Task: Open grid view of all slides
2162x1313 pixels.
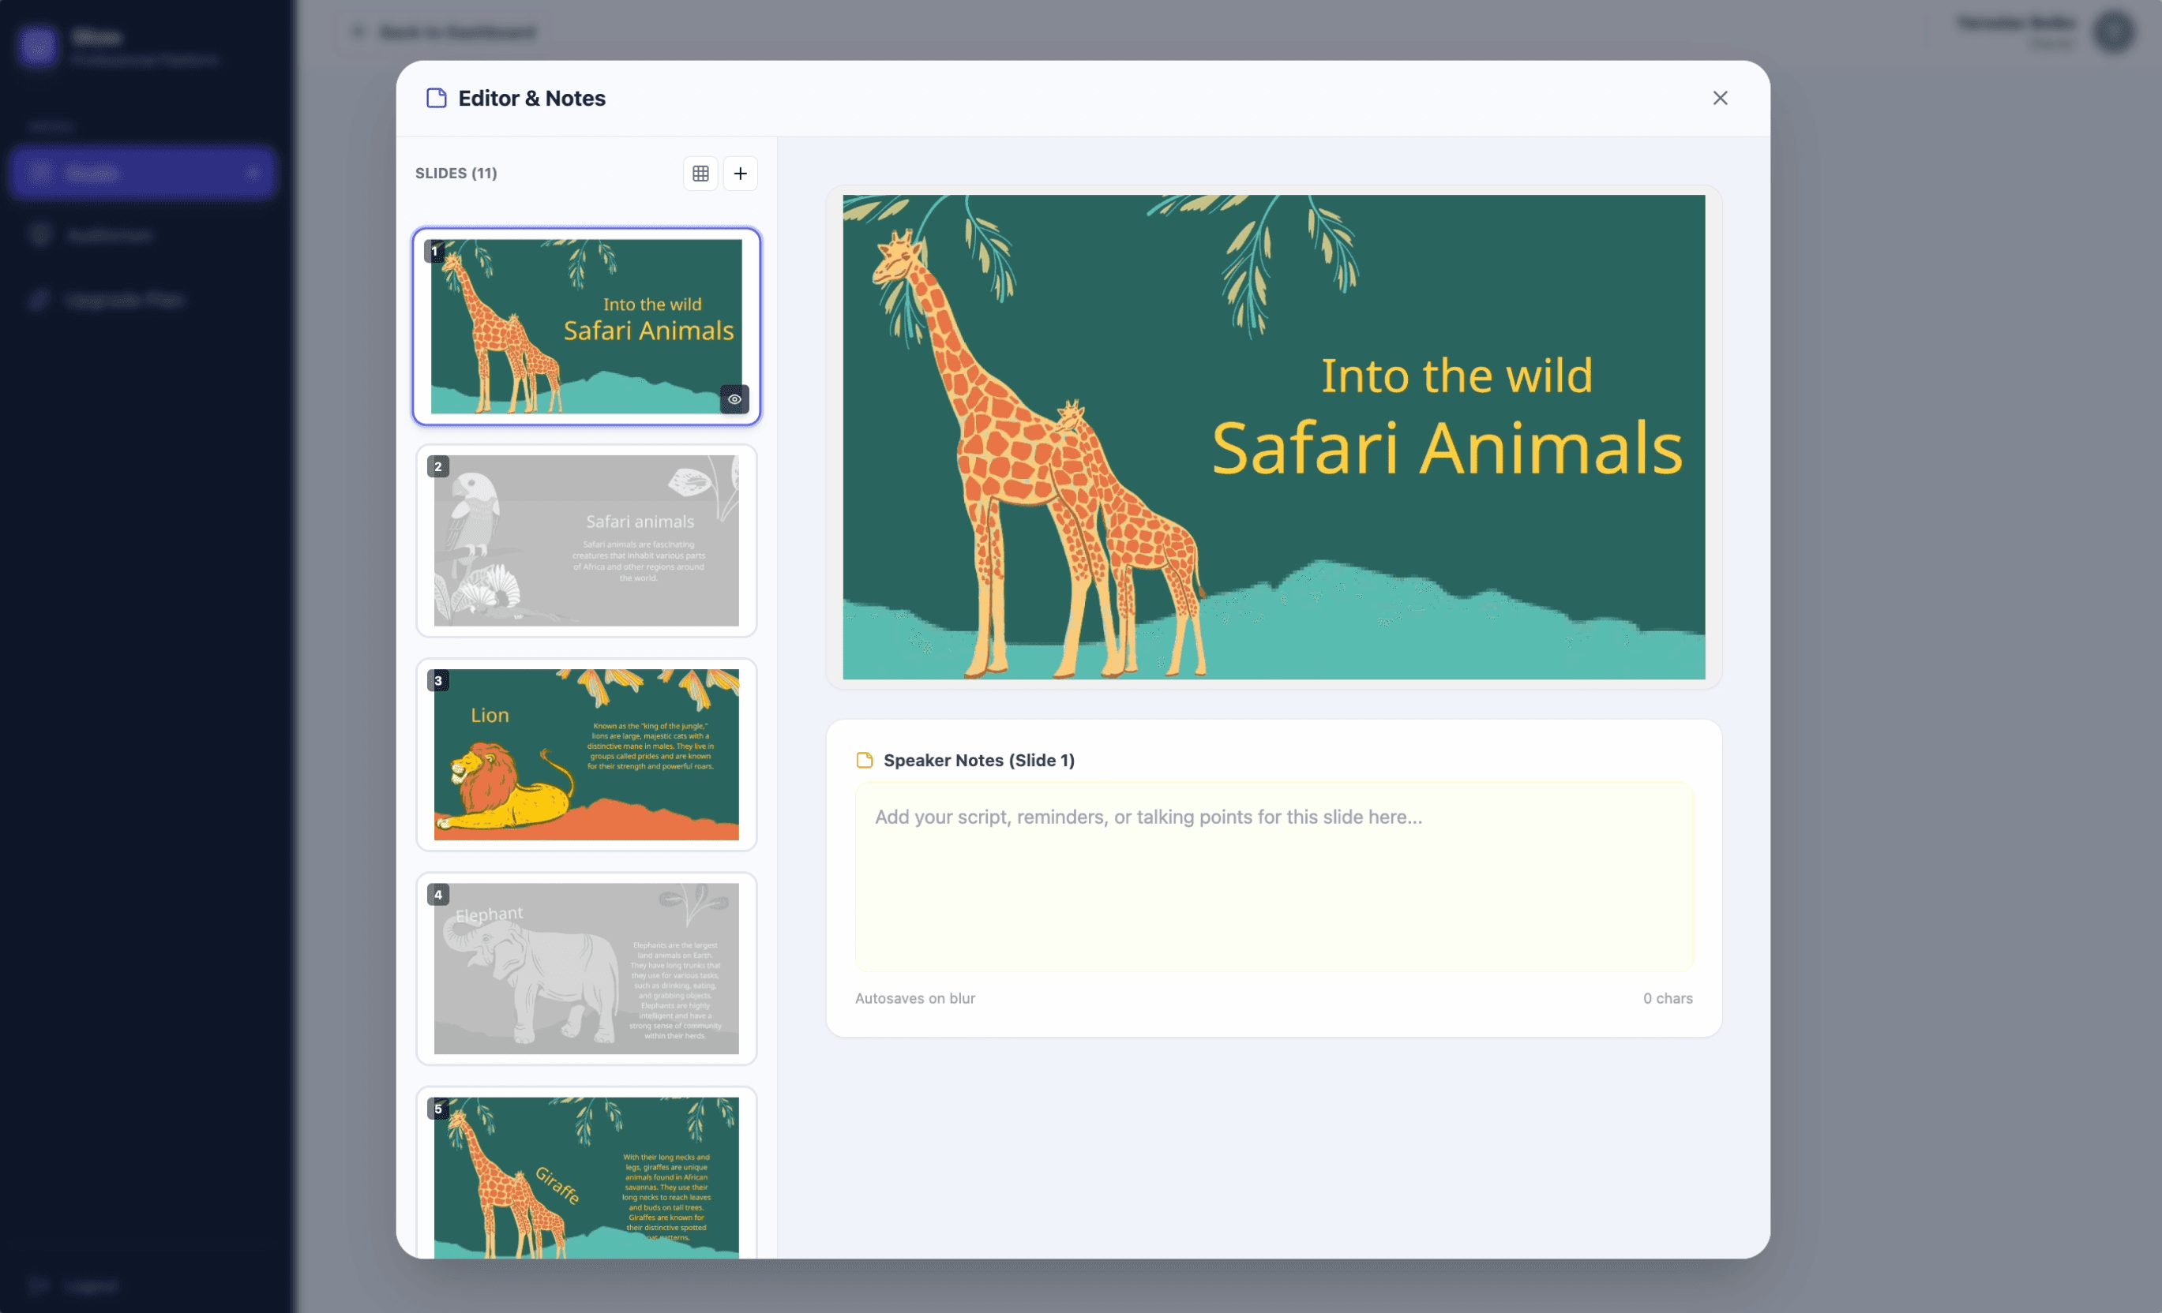Action: tap(700, 173)
